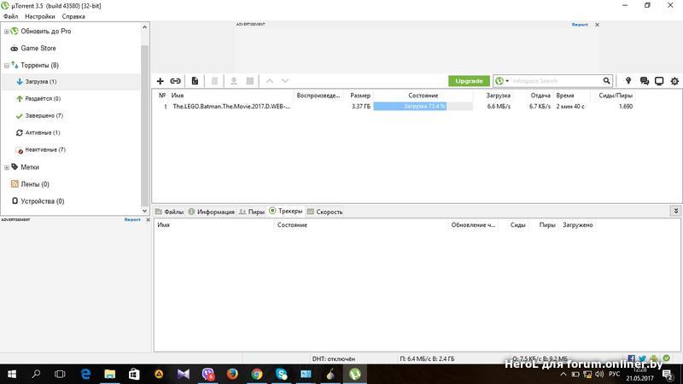
Task: Click the Start torrent download-arrow icon
Action: tap(234, 81)
